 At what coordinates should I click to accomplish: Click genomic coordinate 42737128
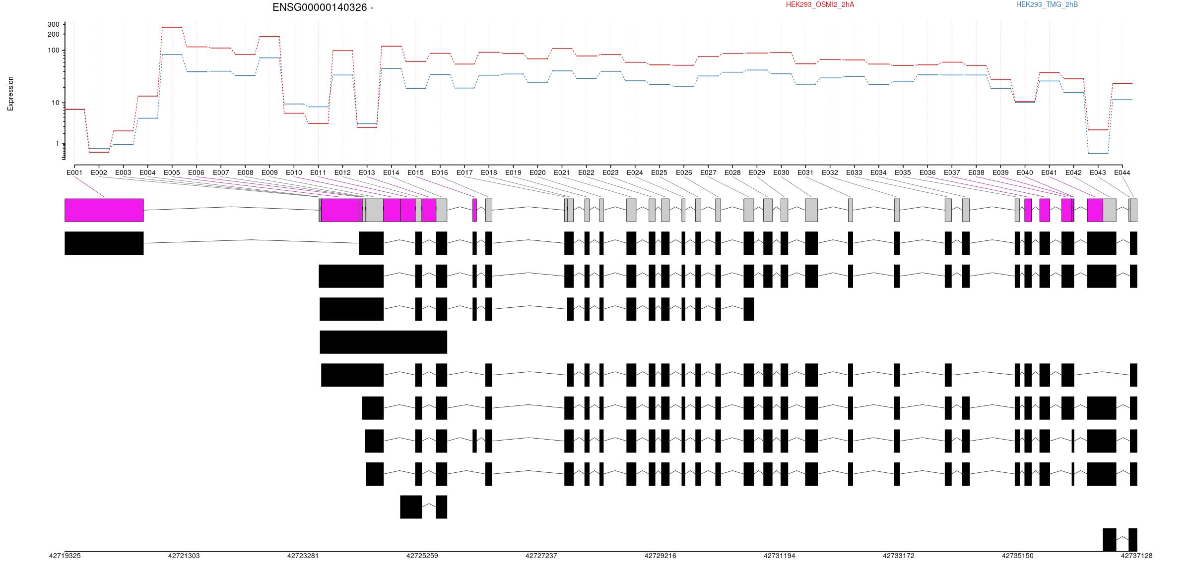tap(1136, 556)
